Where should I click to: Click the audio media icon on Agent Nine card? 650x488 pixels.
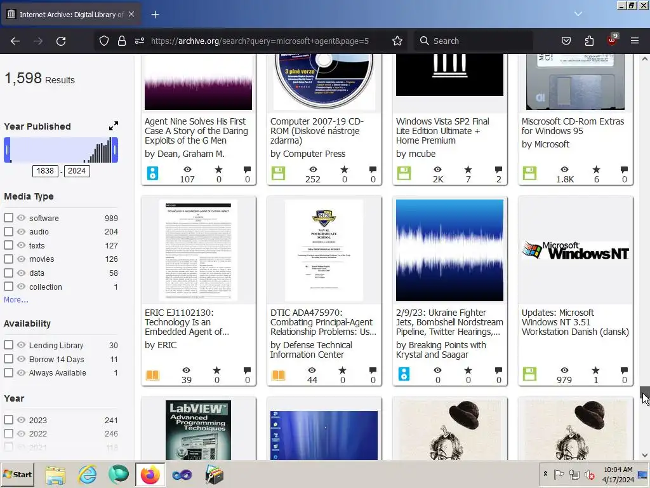click(x=152, y=173)
